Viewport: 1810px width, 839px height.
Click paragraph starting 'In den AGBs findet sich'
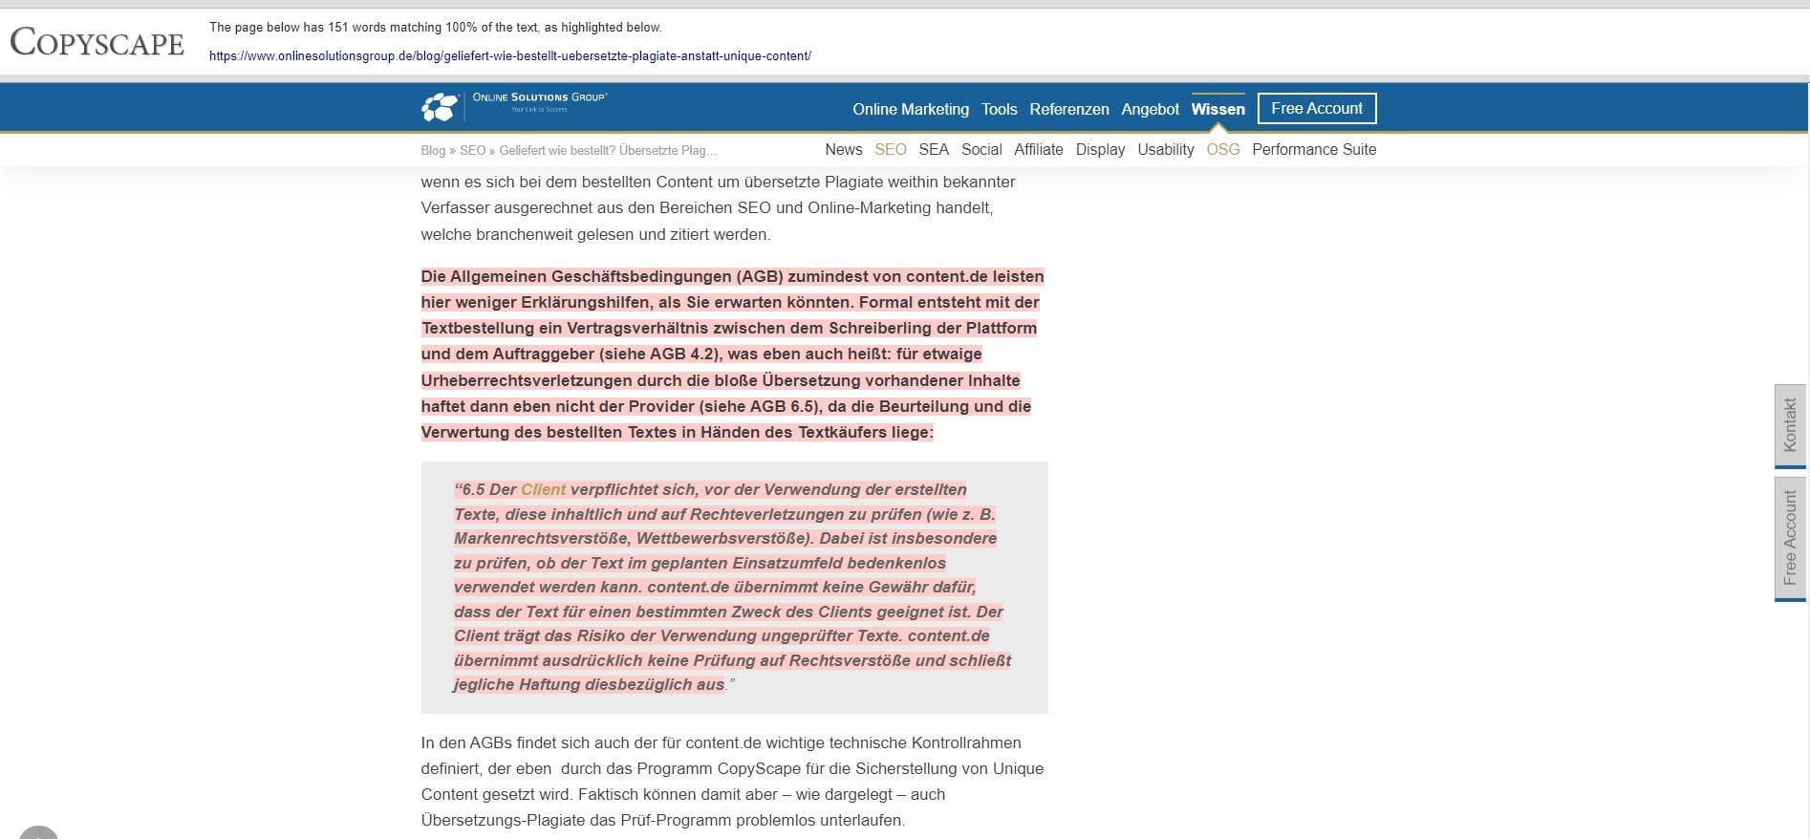(x=733, y=782)
